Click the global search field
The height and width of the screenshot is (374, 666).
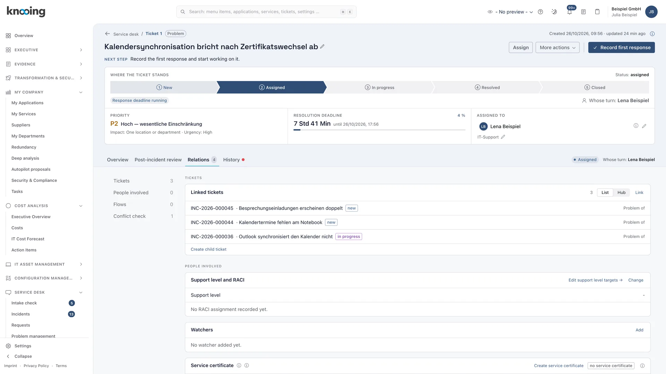coord(266,12)
